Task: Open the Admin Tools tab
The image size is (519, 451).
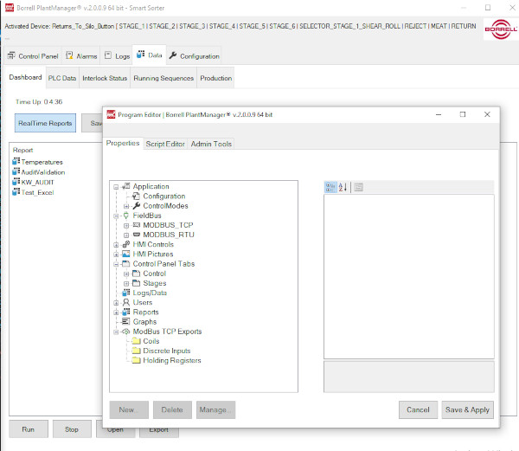Action: 211,144
